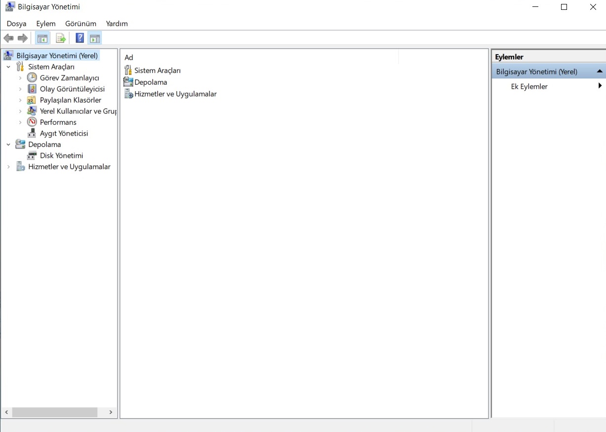
Task: Select Disk Yönetimi label in the tree
Action: pos(62,155)
